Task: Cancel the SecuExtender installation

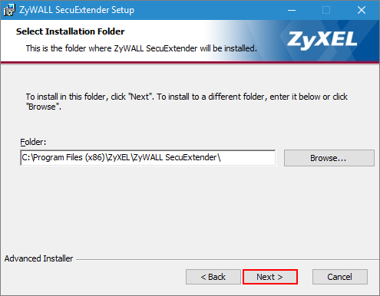Action: point(340,277)
